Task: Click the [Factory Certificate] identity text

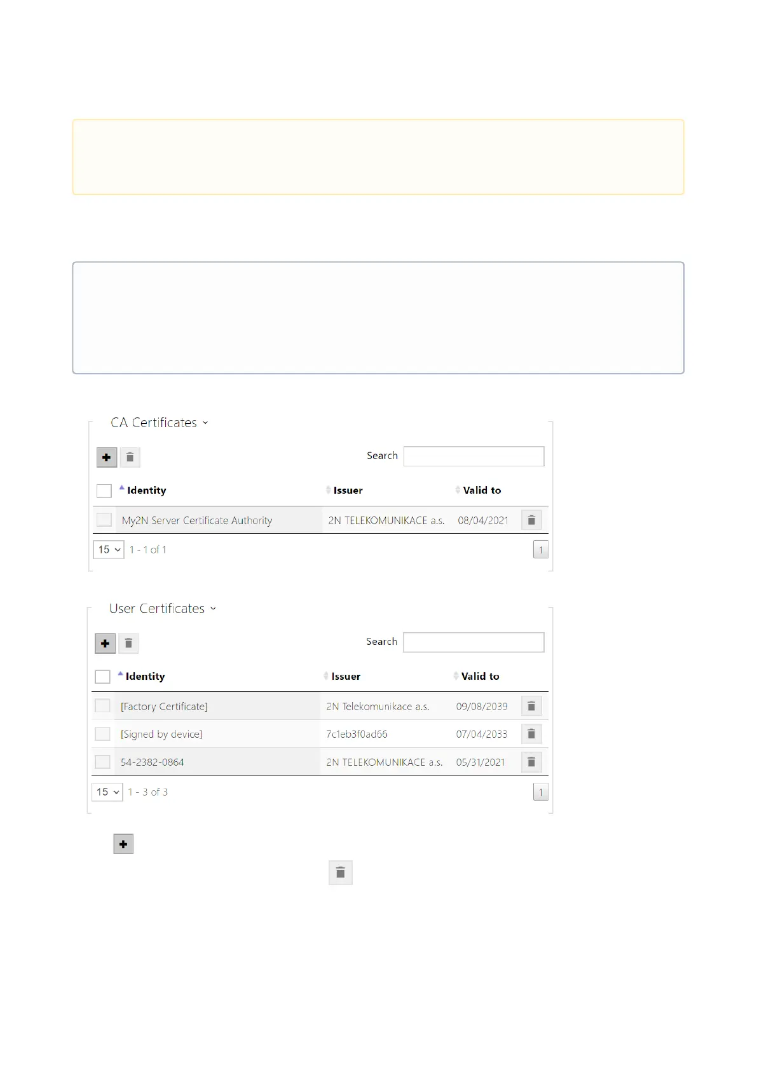Action: tap(164, 707)
